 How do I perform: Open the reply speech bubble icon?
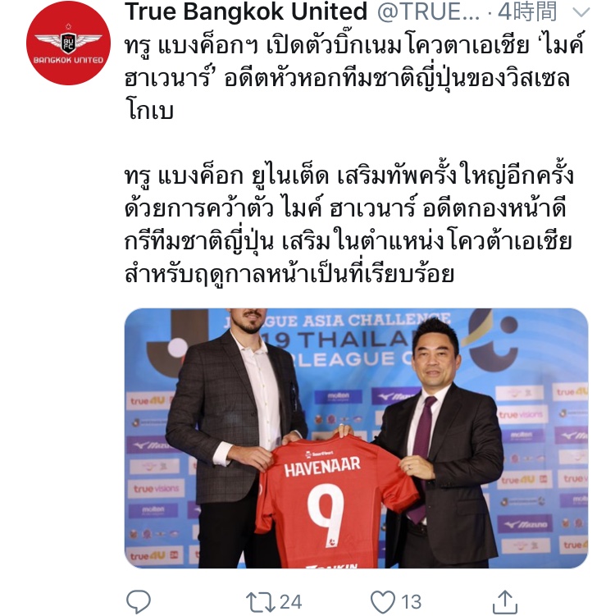[139, 601]
